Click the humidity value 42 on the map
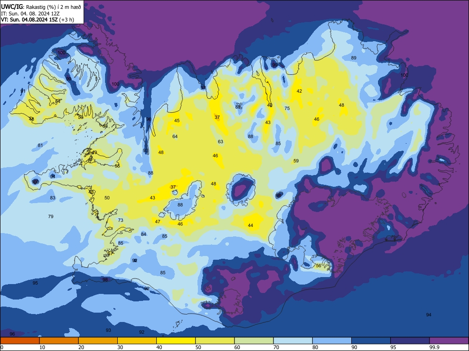Viewport: 469px width, 351px height. pyautogui.click(x=299, y=91)
